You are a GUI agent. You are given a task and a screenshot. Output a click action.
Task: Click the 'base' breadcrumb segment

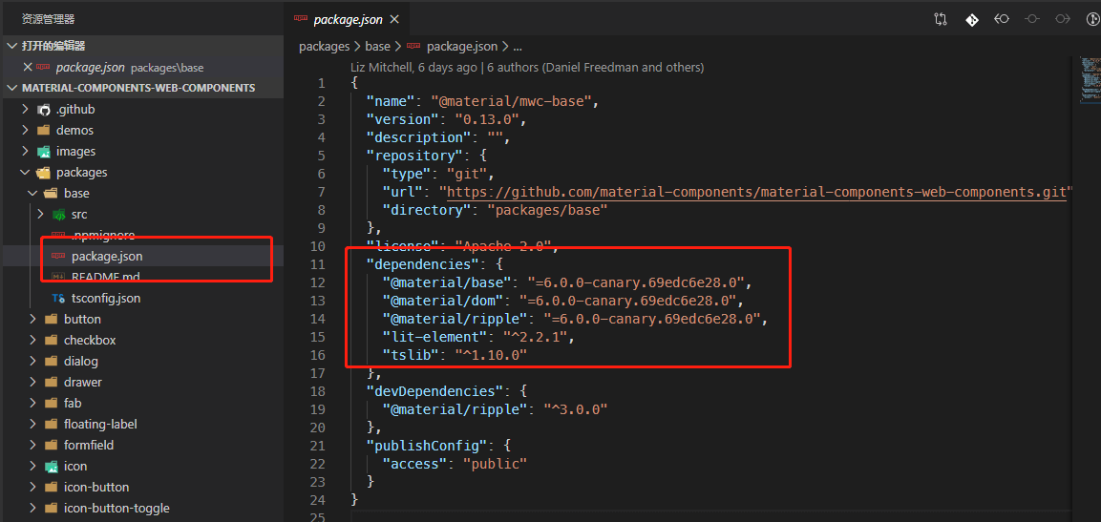[x=377, y=46]
